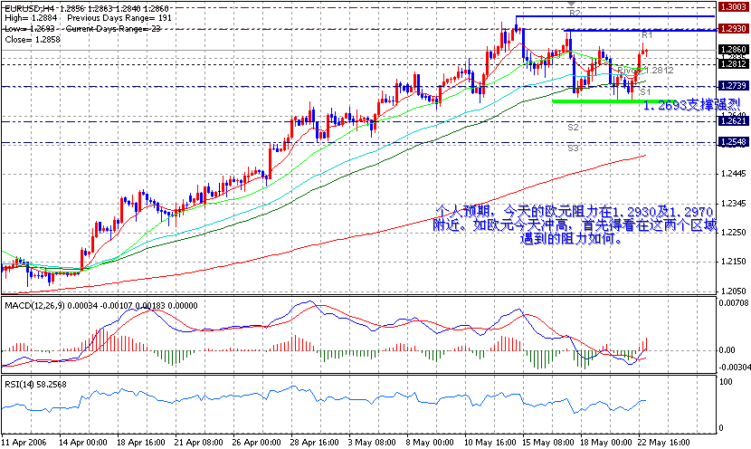
Task: Click the '1.2693支撑强烈' annotation text
Action: coord(691,105)
